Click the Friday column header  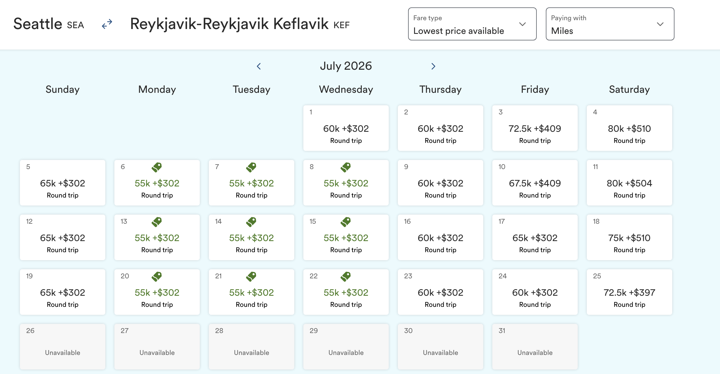[535, 89]
